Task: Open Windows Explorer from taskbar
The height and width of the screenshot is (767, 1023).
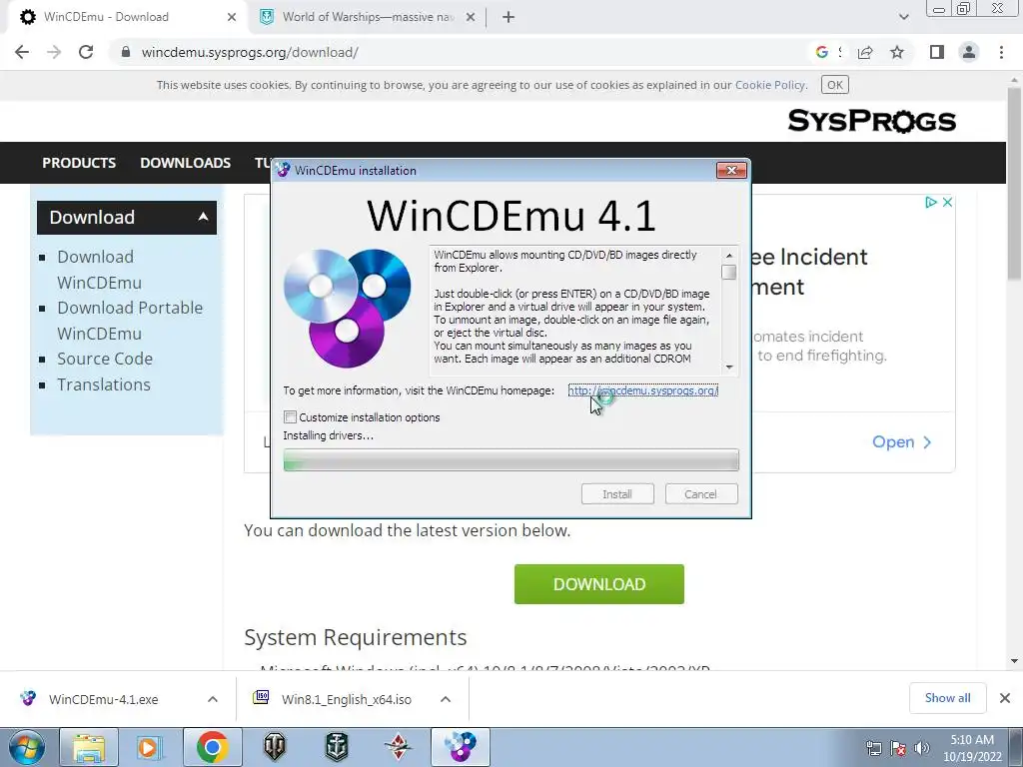Action: 89,747
